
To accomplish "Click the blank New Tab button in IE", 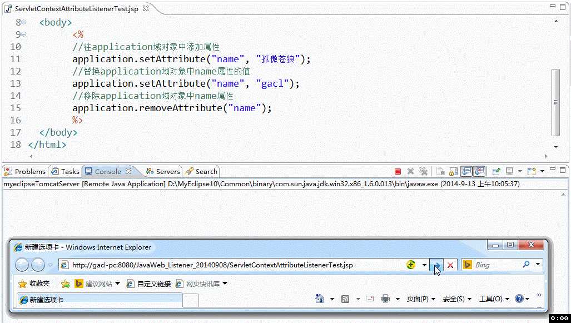I will point(191,300).
